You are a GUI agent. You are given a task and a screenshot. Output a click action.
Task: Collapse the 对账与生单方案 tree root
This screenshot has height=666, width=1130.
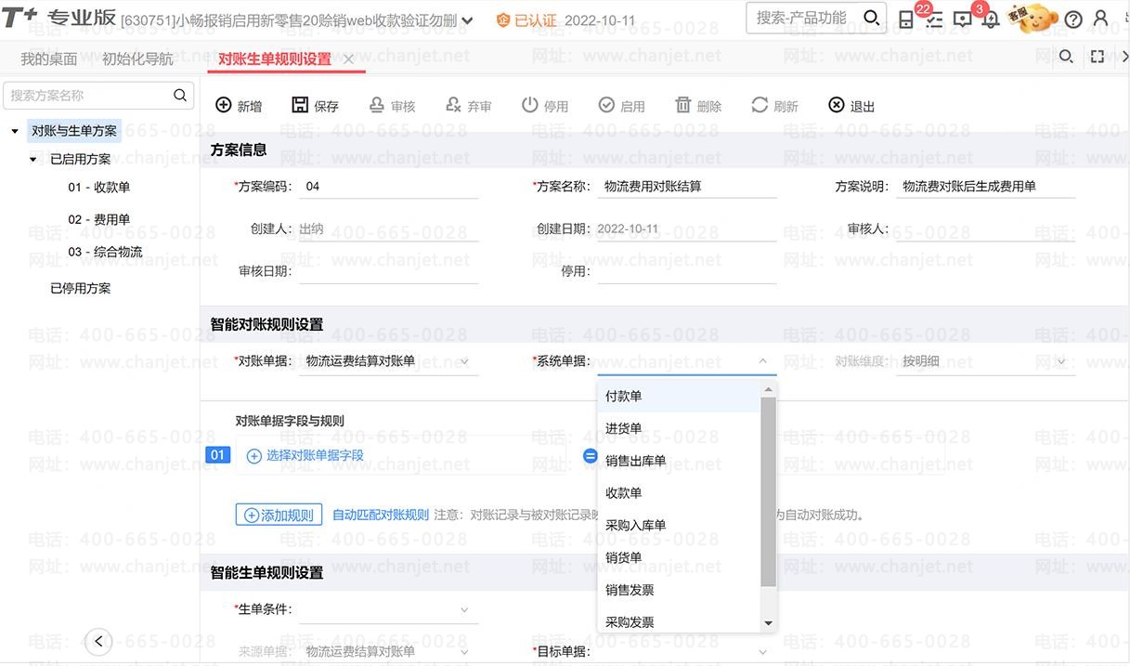click(15, 132)
